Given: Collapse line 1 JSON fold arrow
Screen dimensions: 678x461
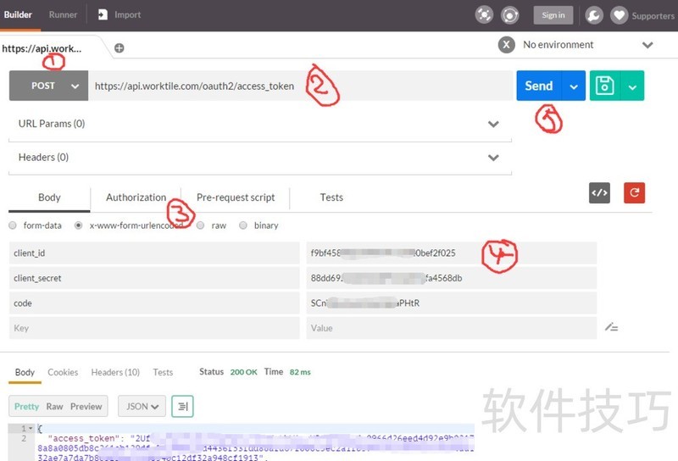Looking at the screenshot, I should click(31, 429).
